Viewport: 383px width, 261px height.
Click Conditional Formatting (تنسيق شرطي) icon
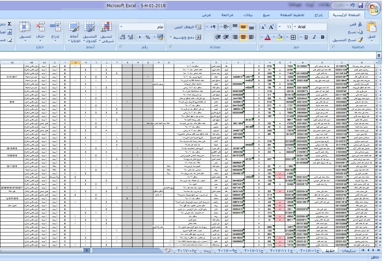coord(106,27)
